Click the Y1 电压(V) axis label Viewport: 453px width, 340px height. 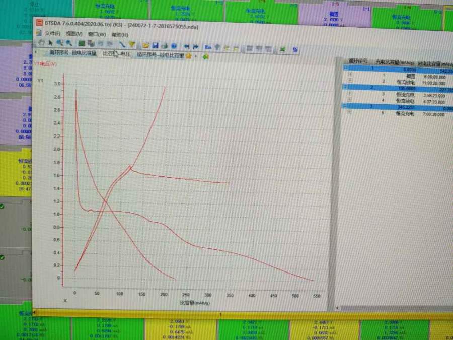[45, 64]
